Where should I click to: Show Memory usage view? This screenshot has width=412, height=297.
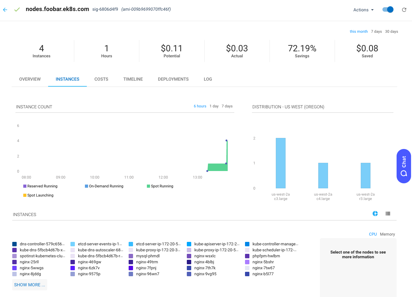click(387, 234)
